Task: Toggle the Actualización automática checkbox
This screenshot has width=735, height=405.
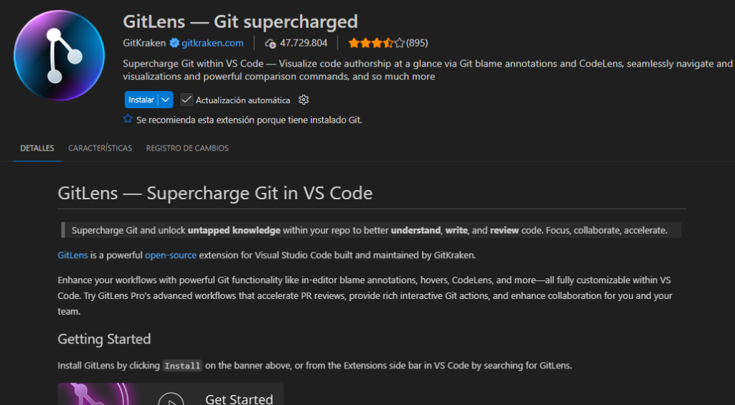Action: point(187,100)
